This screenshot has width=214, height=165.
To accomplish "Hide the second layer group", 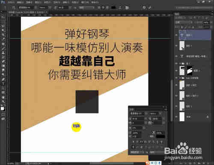I will coord(176,78).
